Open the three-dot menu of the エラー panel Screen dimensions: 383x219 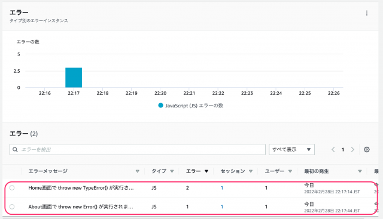click(367, 13)
